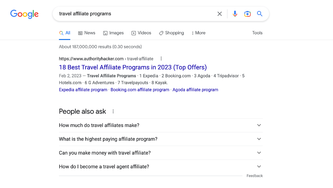
Task: Expand "How much do travel affiliates make?"
Action: coord(259,125)
